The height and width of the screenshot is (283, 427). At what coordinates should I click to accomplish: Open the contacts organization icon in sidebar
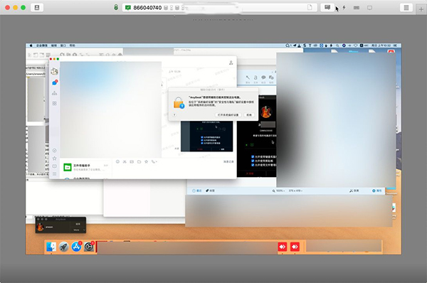(x=55, y=93)
